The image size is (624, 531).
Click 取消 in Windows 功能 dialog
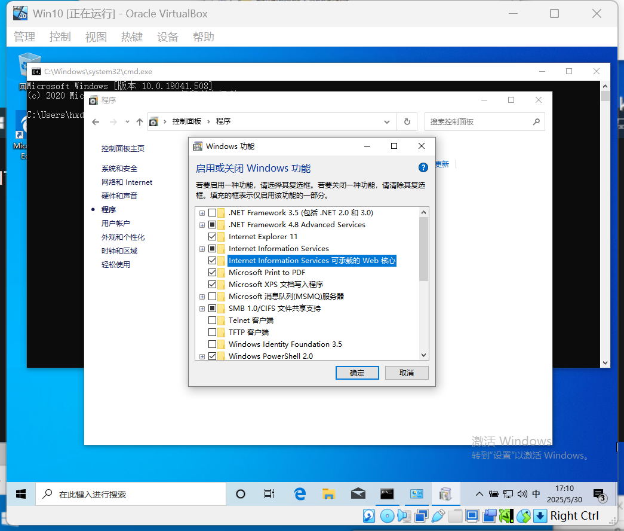point(407,373)
